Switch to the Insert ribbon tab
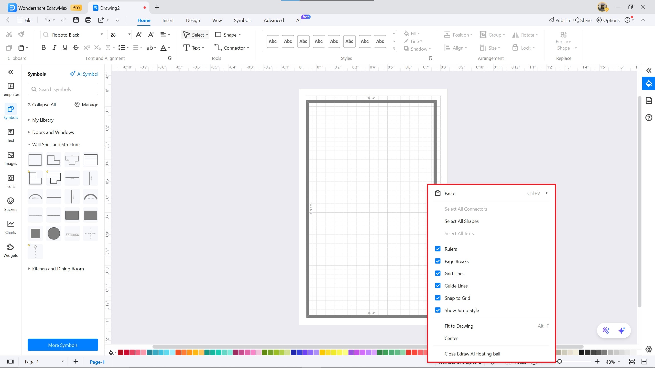This screenshot has height=368, width=655. [168, 20]
